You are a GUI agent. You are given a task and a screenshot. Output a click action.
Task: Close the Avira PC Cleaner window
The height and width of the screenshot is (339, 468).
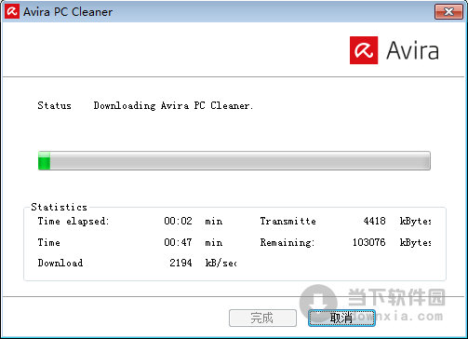(x=448, y=12)
